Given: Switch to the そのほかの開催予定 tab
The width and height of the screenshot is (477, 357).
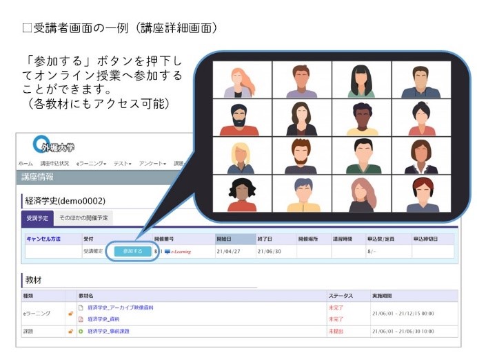Looking at the screenshot, I should pyautogui.click(x=83, y=218).
